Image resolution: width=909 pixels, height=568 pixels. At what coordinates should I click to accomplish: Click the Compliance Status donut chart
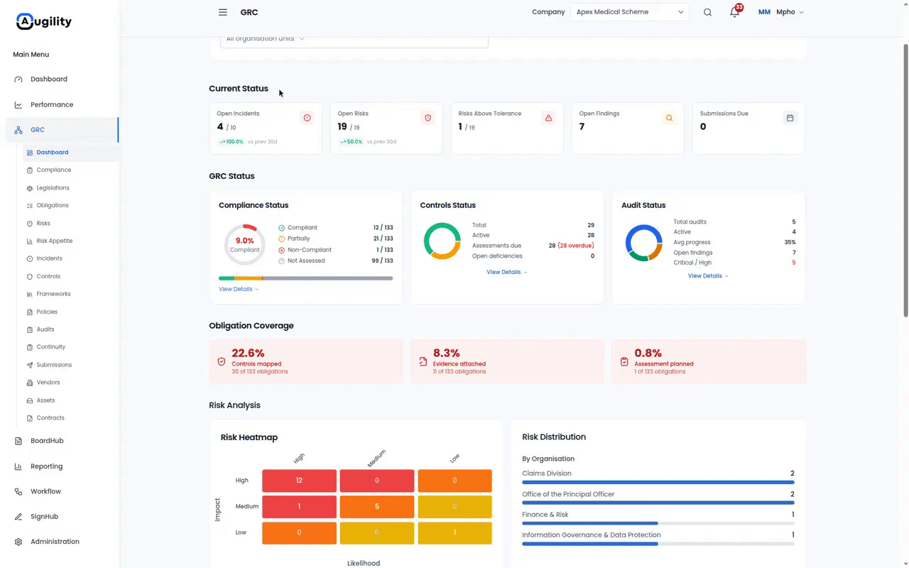click(244, 244)
